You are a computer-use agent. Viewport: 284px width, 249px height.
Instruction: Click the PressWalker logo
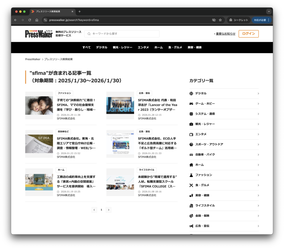[x=39, y=34]
